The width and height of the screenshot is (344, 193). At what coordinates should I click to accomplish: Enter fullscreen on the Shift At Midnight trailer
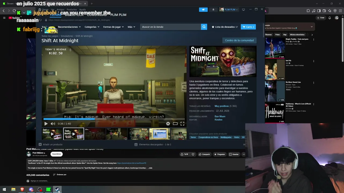coord(182,124)
